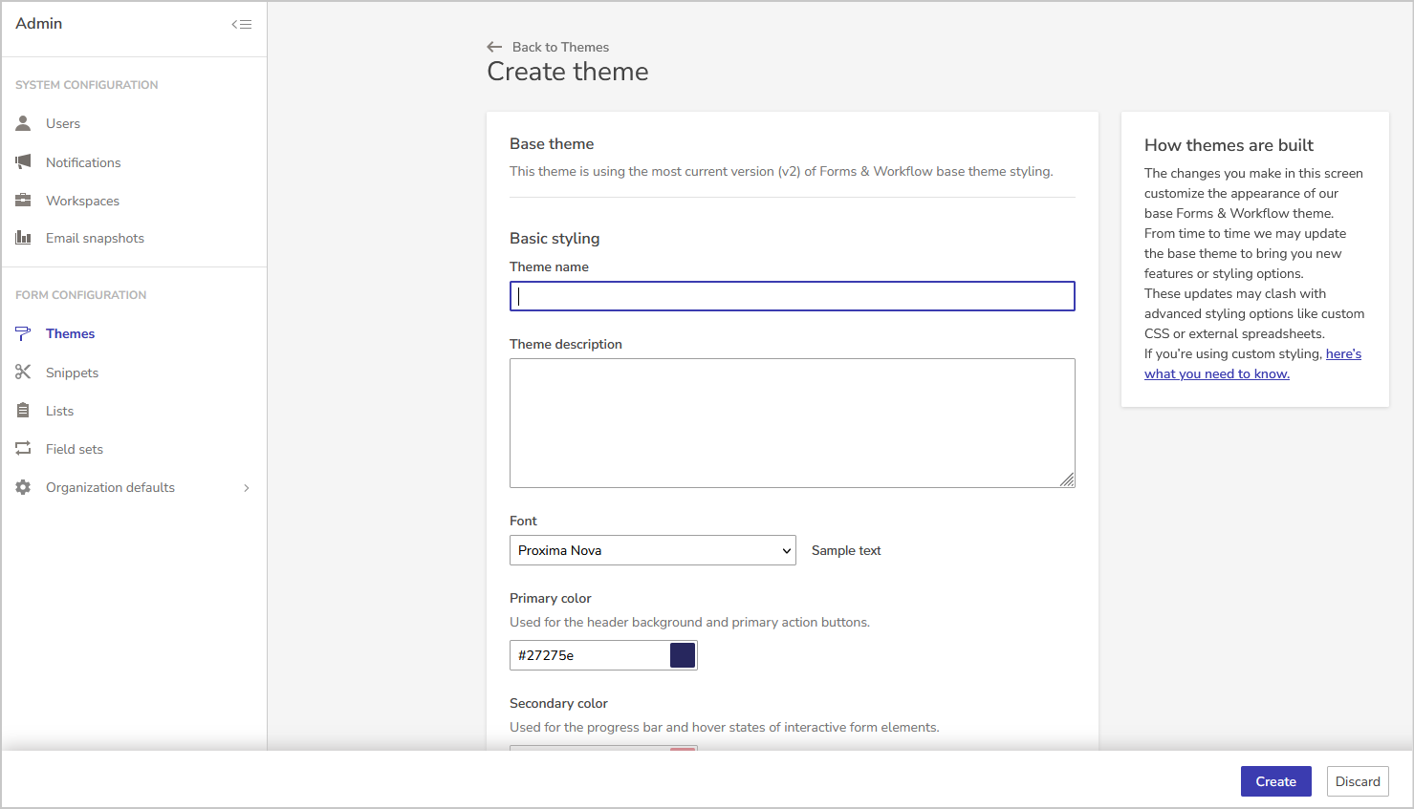This screenshot has height=809, width=1414.
Task: Select Themes under Form Configuration
Action: 70,333
